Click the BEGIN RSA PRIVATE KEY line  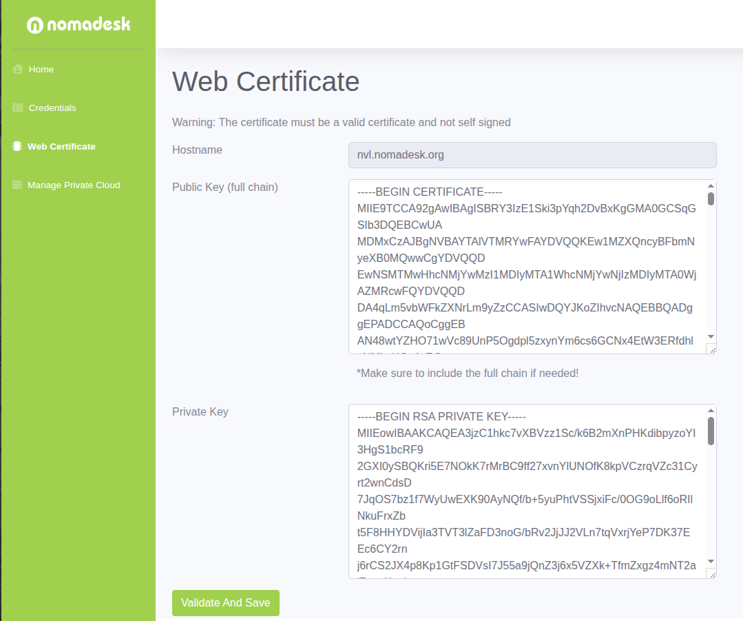point(441,417)
